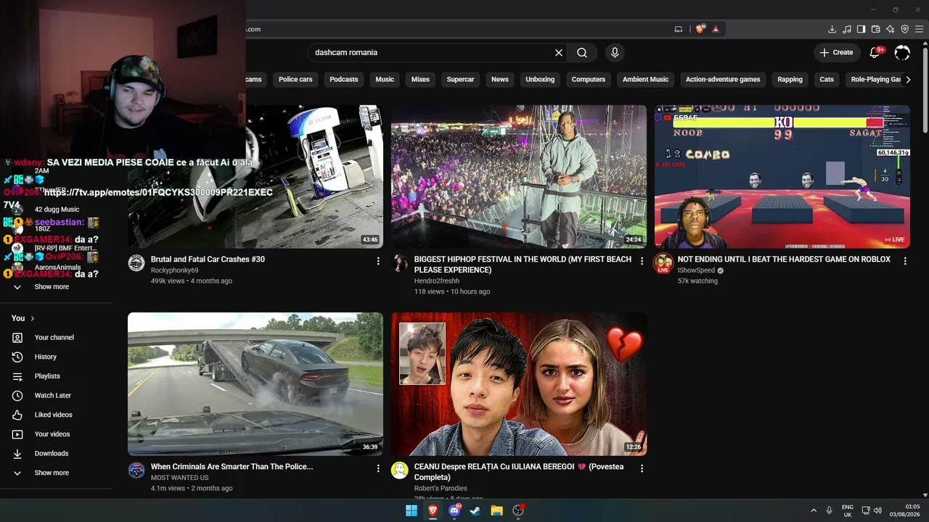Open the BIGGEST HIPHOP FESTIVAL video thumbnail
This screenshot has height=522, width=929.
coord(519,177)
